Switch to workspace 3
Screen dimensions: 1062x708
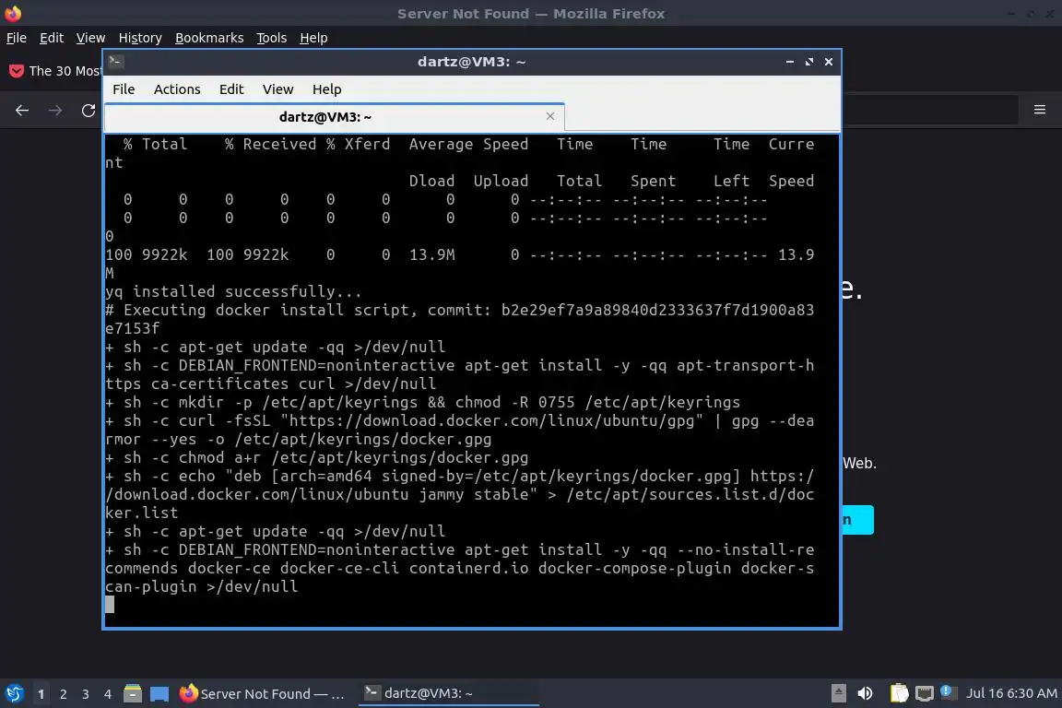click(86, 694)
